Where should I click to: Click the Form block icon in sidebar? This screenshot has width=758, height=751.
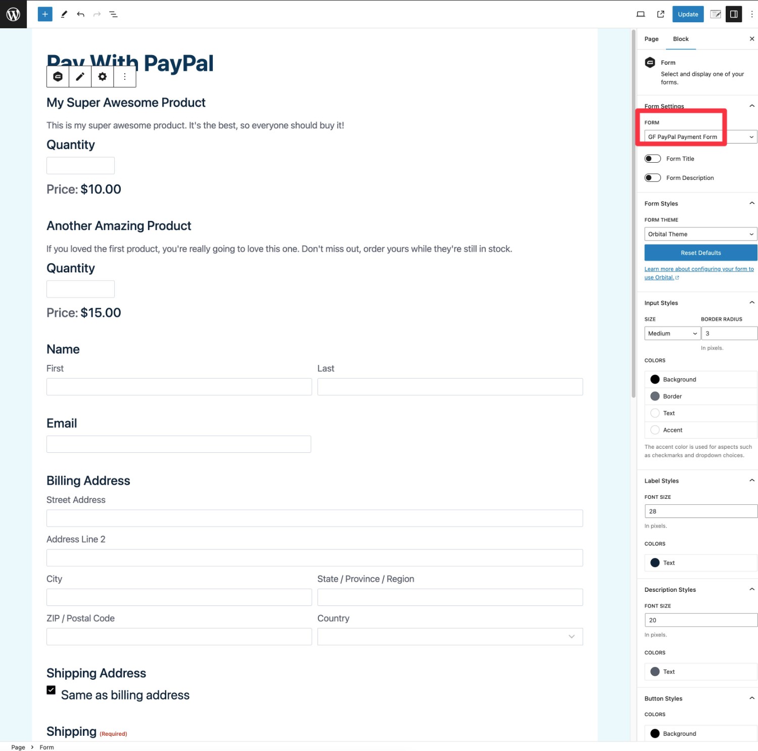pyautogui.click(x=650, y=63)
